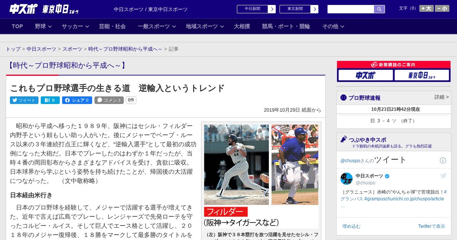Viewport: 457px width, 240px height.
Task: Click baseball icon beside プロ野球速報
Action: click(344, 98)
